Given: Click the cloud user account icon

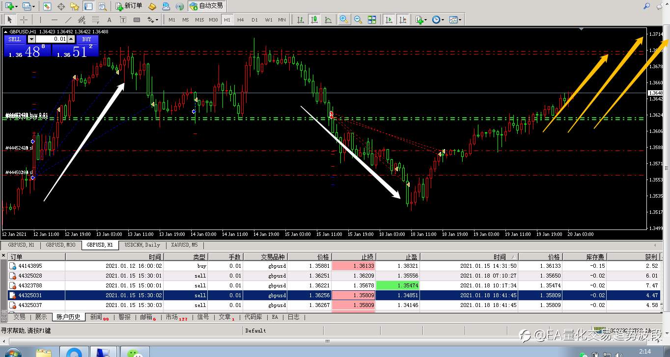Looking at the screenshot, I should click(167, 6).
